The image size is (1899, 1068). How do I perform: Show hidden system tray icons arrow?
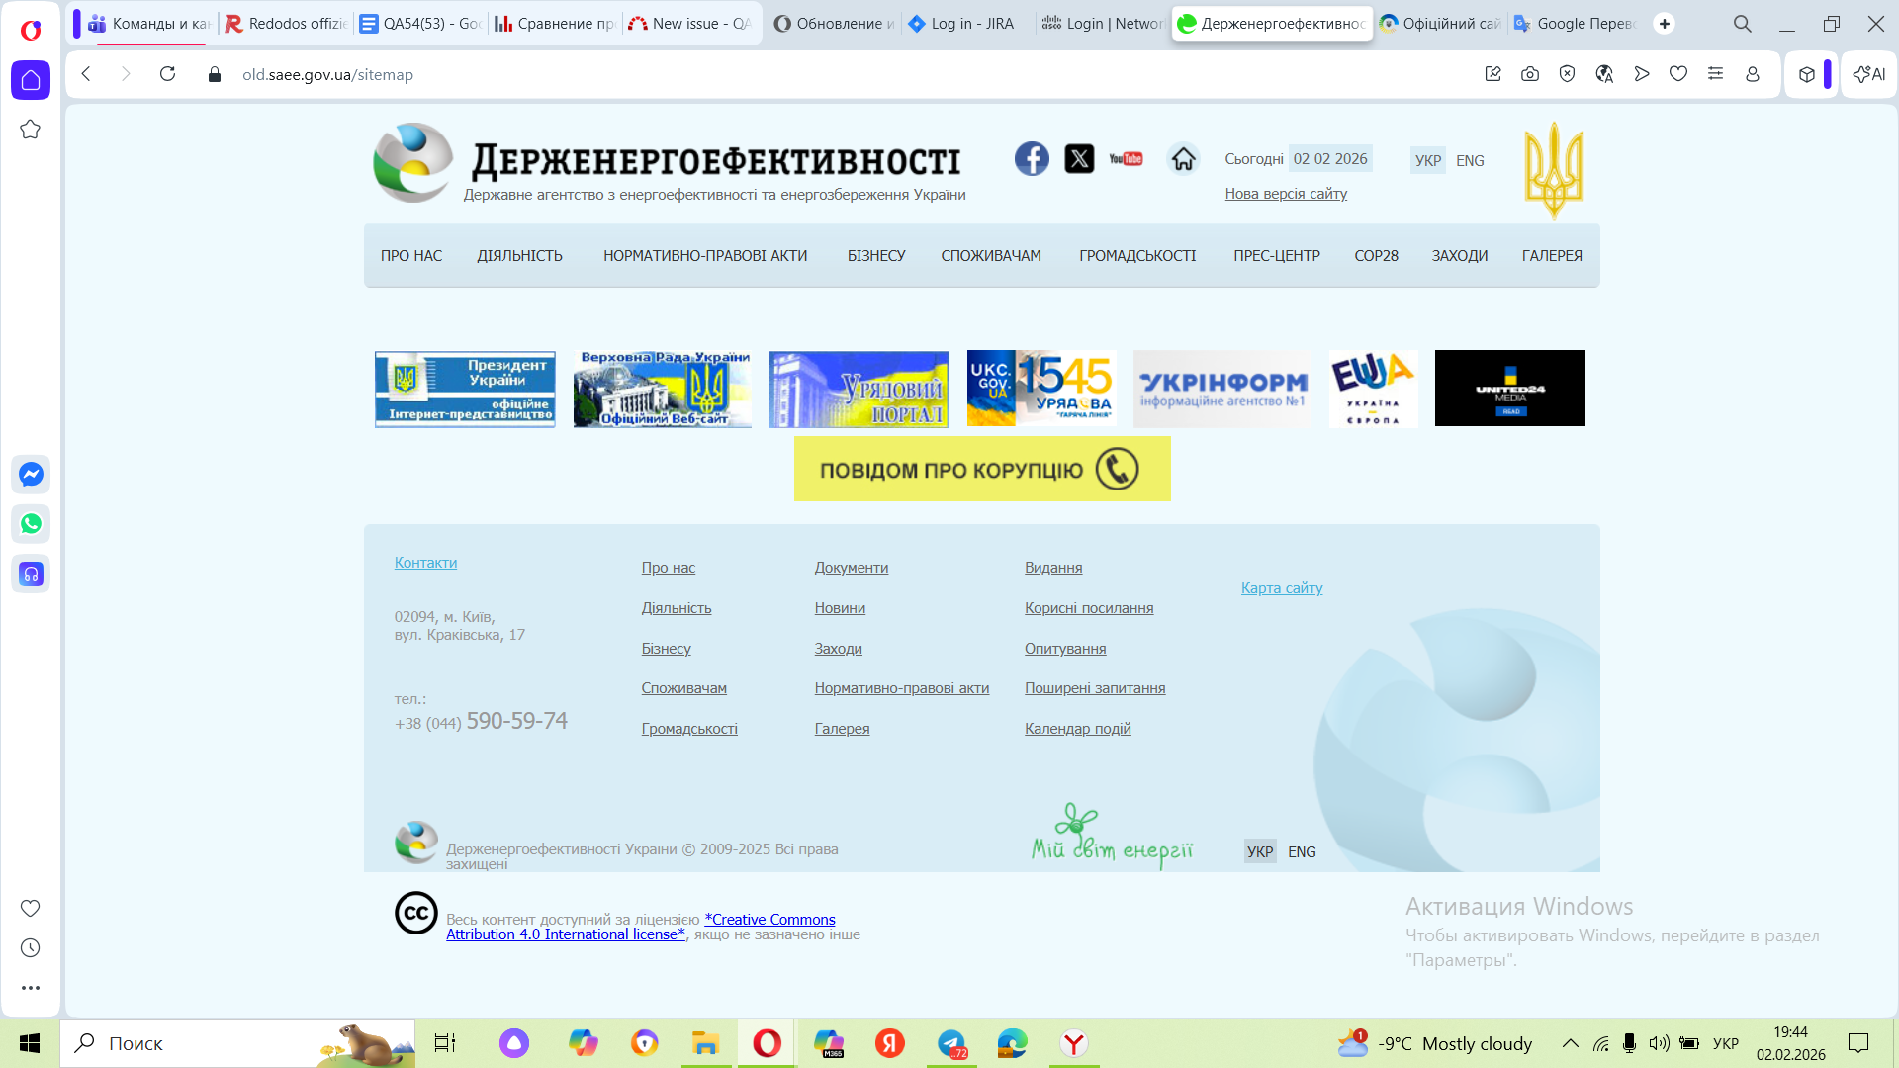click(1570, 1043)
